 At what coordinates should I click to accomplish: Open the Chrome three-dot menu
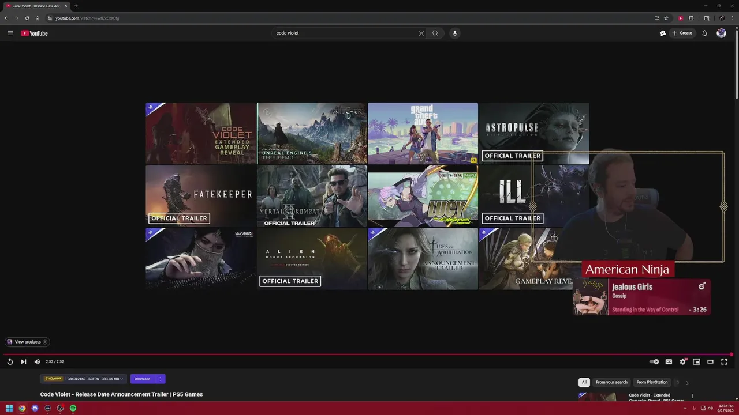[733, 18]
